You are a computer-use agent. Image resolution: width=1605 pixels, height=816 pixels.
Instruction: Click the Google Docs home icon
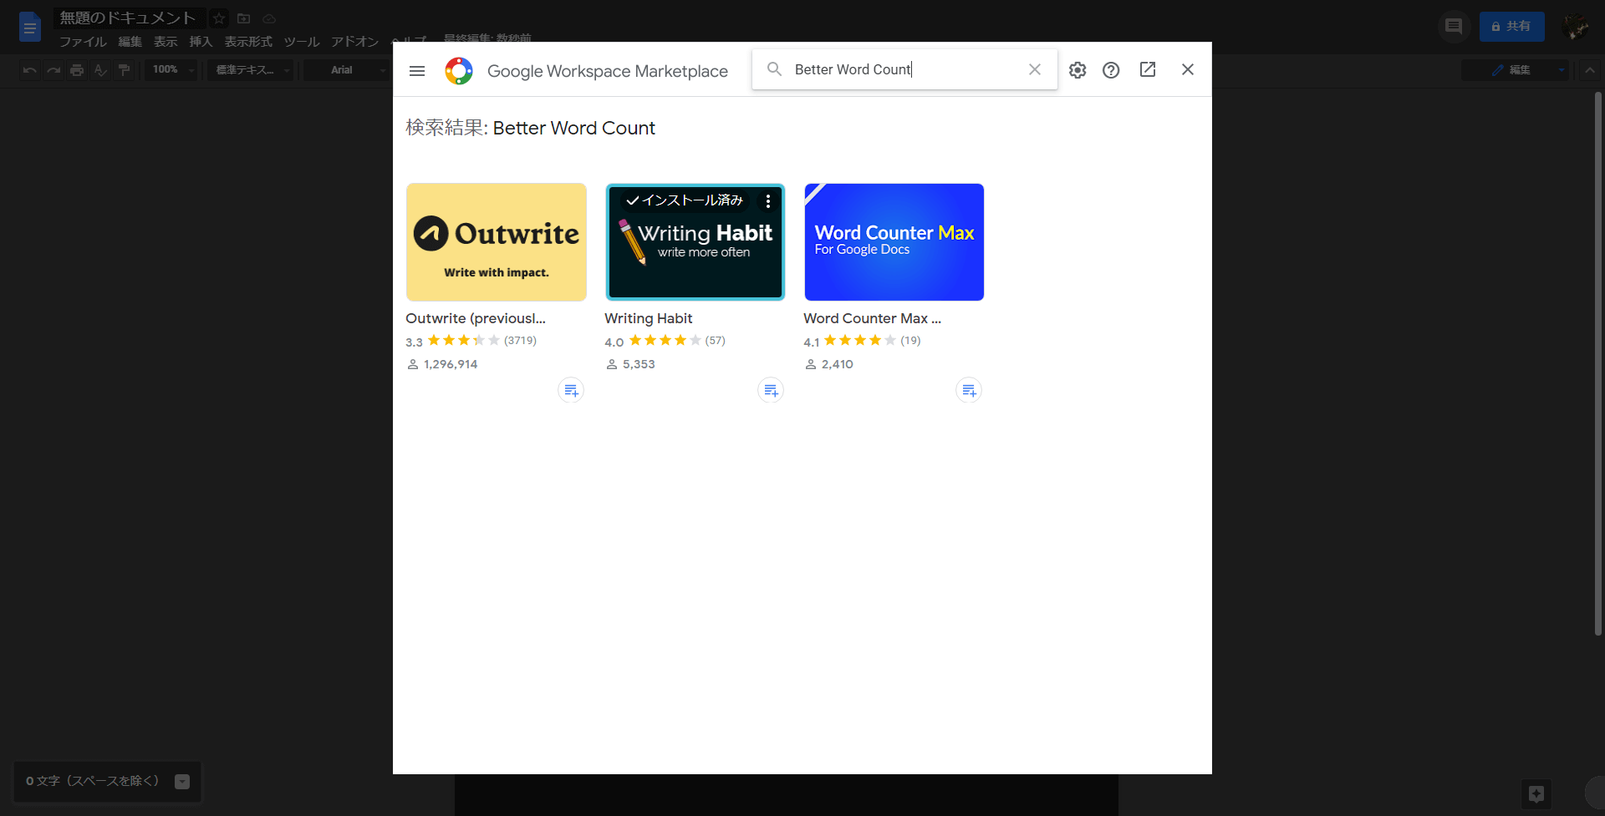tap(30, 27)
